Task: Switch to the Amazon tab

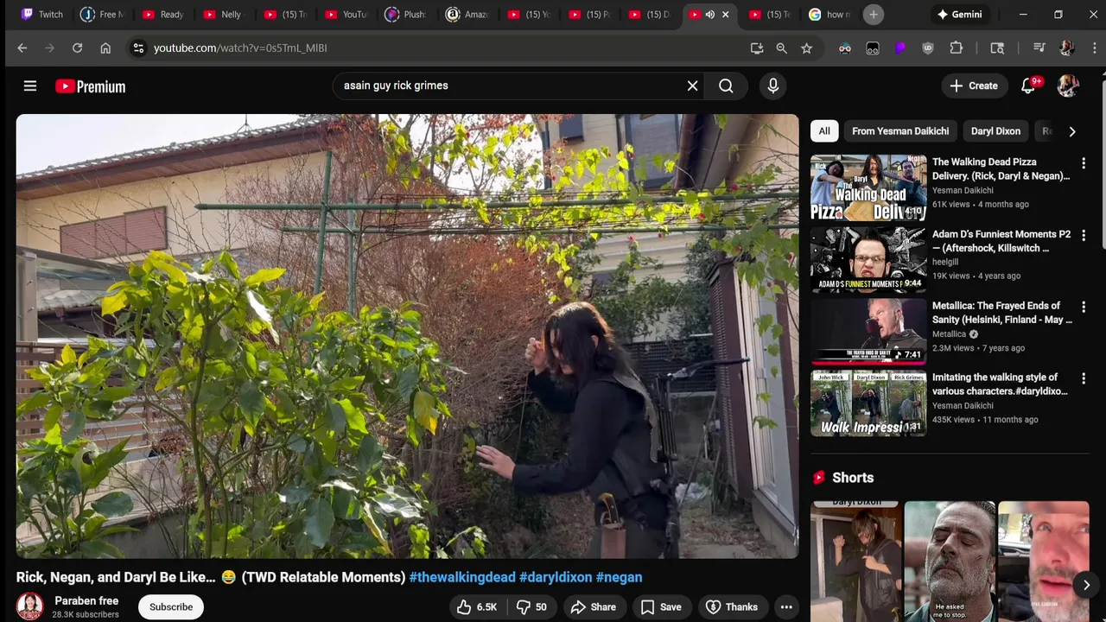Action: [x=467, y=15]
